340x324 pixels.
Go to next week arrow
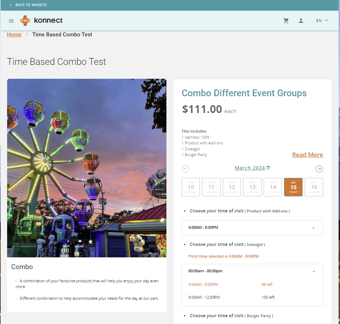pyautogui.click(x=319, y=169)
